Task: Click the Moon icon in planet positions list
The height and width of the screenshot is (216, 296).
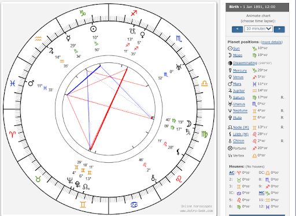Action: click(x=230, y=55)
